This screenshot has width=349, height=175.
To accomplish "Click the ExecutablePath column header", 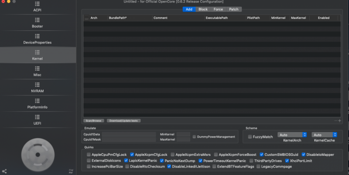I will tap(216, 18).
